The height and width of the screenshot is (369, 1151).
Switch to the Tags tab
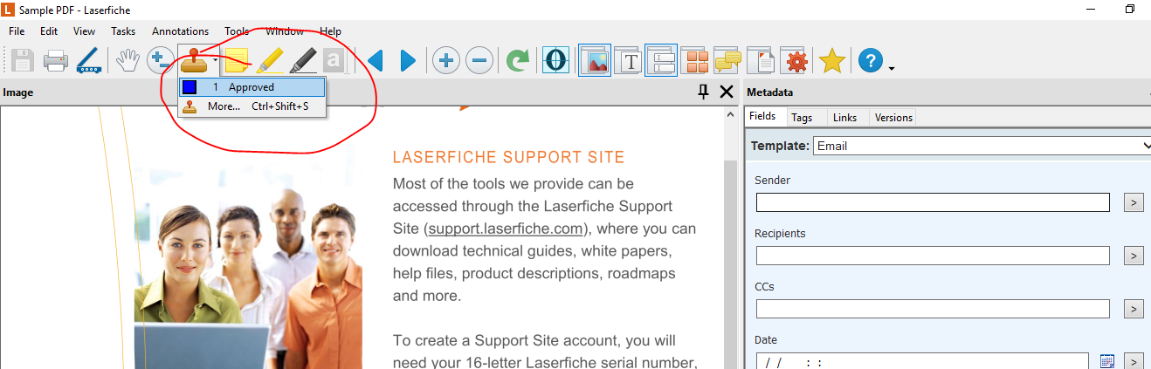coord(802,117)
